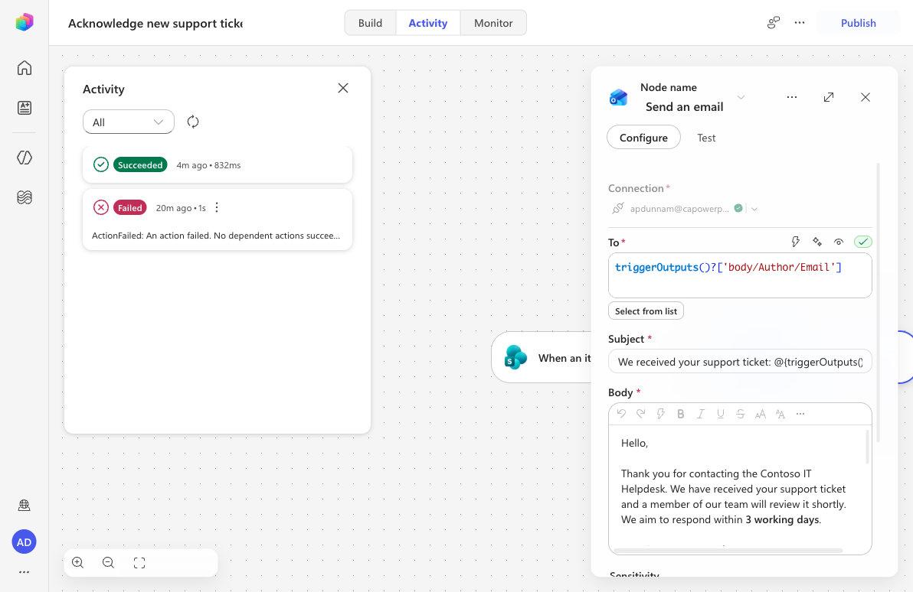Image resolution: width=913 pixels, height=592 pixels.
Task: Insert dynamic content in Body toolbar
Action: pos(661,414)
